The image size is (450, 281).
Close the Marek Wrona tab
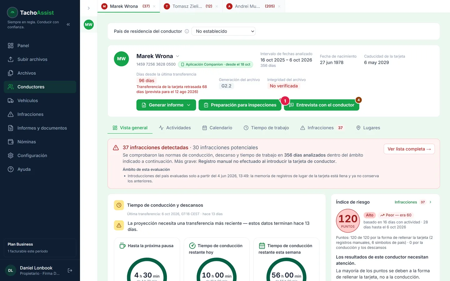point(154,6)
